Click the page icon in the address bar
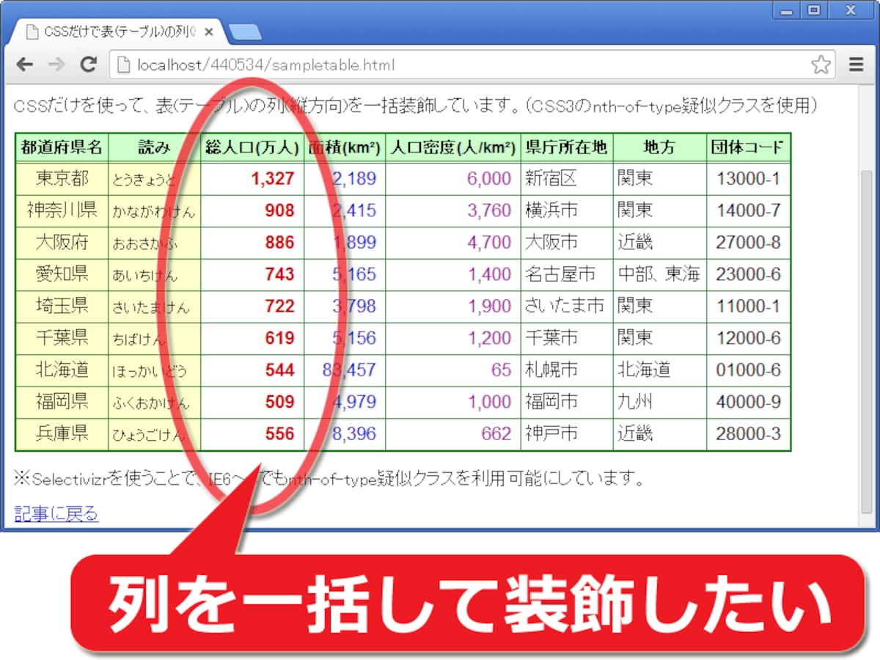 [124, 65]
